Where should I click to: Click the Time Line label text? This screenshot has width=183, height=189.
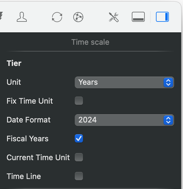(24, 176)
